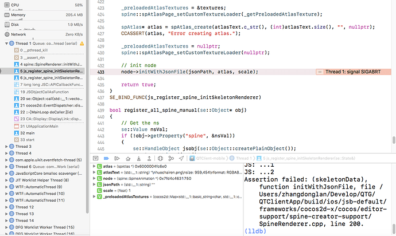Click the source editor vertical scrollbar thumb
The width and height of the screenshot is (396, 236).
(x=394, y=140)
